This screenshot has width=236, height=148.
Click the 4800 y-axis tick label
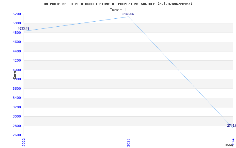(17, 33)
